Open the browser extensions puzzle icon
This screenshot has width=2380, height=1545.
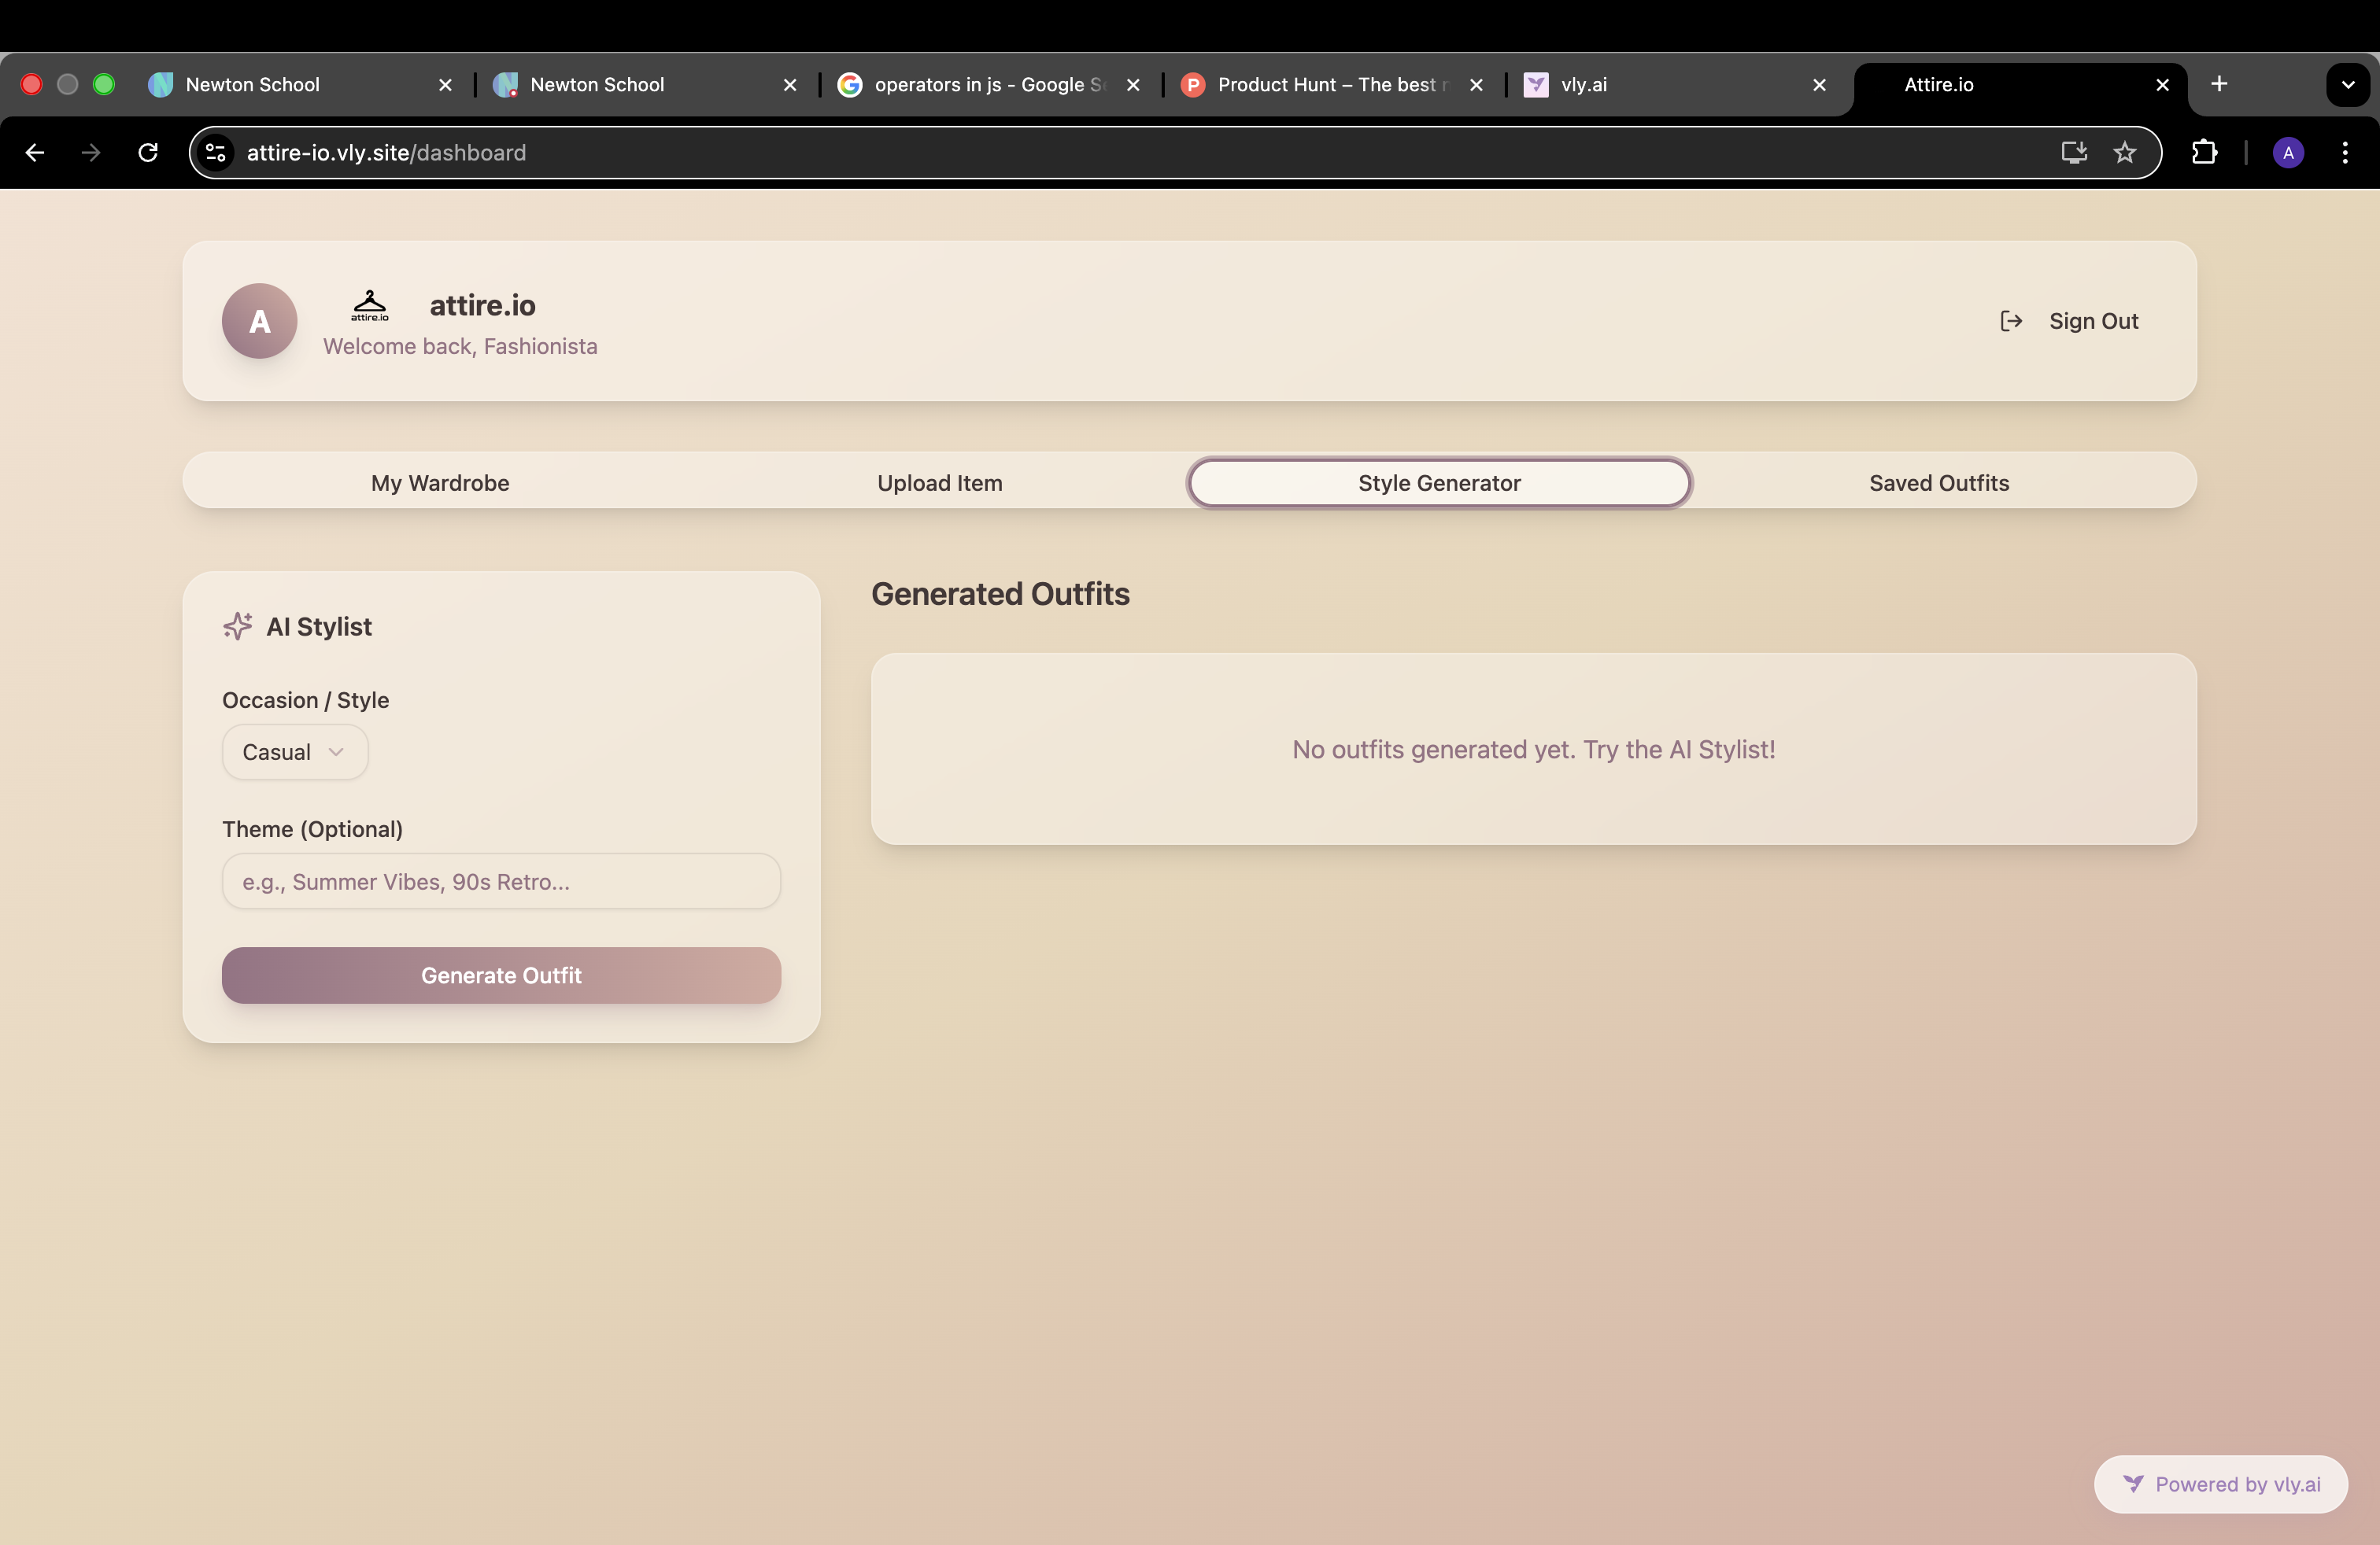[x=2205, y=152]
